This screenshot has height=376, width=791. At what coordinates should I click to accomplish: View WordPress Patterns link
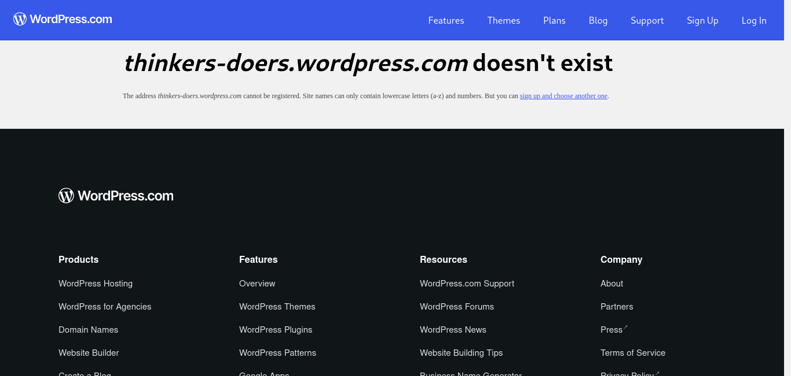point(277,353)
